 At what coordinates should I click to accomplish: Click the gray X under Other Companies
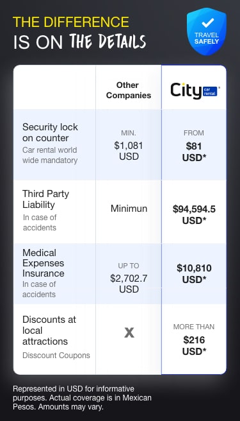click(x=129, y=333)
